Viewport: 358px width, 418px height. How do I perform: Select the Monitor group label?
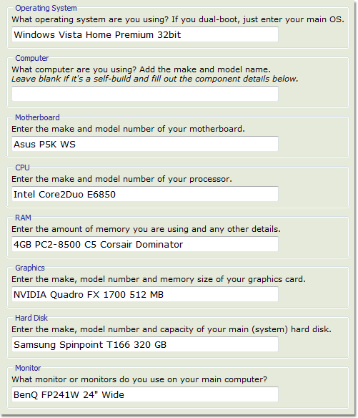click(x=28, y=368)
